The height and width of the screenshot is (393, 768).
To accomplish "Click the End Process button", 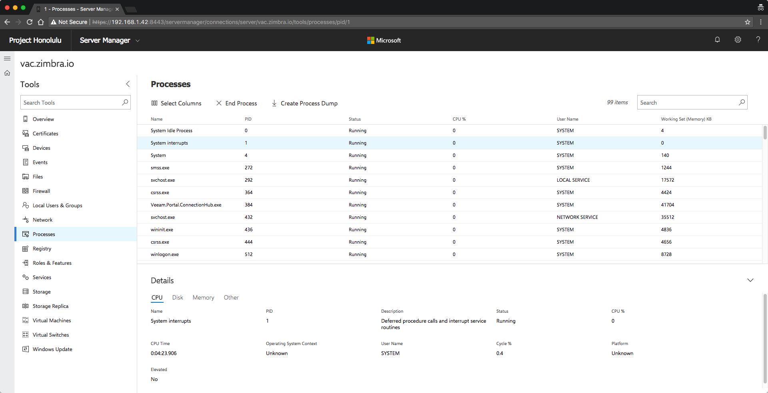I will click(x=237, y=103).
